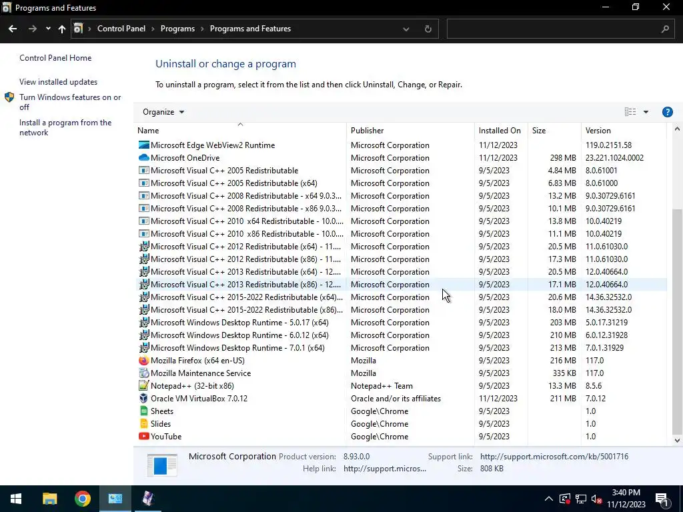
Task: Click the Visual C++ 2005 Redistributable (x64) icon
Action: tap(144, 183)
